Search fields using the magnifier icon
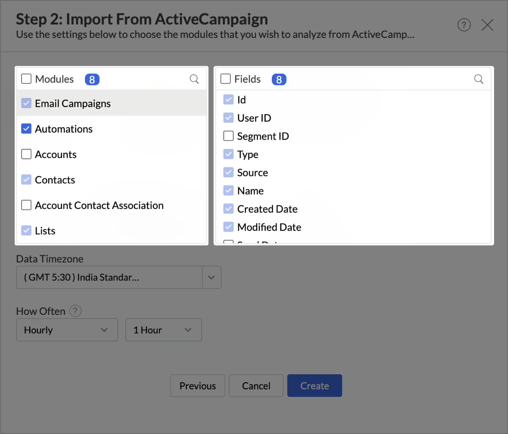The image size is (508, 434). 478,79
